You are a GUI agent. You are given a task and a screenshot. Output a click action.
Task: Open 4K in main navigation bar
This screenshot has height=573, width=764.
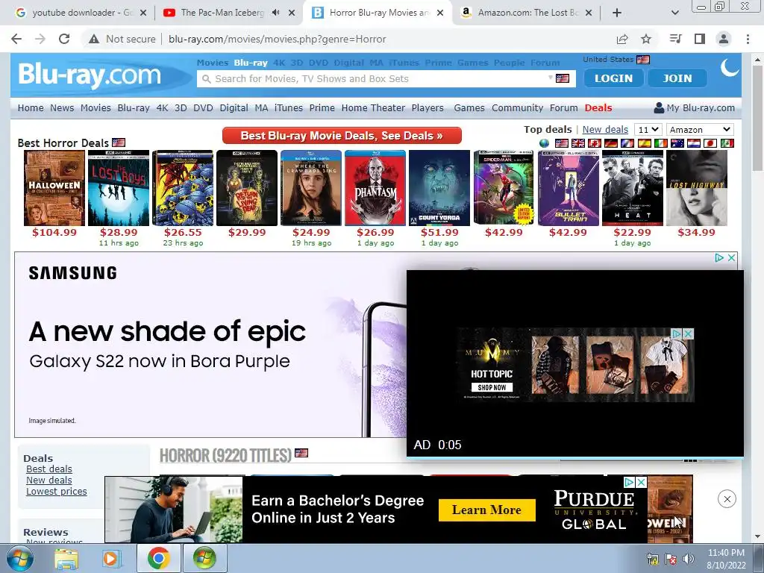[162, 107]
